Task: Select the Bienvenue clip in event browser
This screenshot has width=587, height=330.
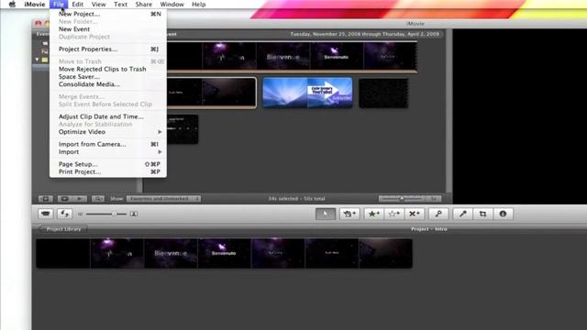Action: [x=283, y=56]
